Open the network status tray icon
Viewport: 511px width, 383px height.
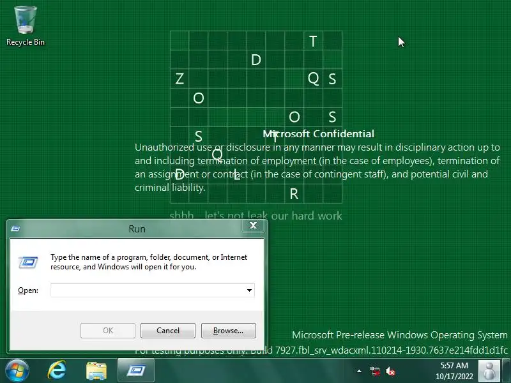click(375, 371)
